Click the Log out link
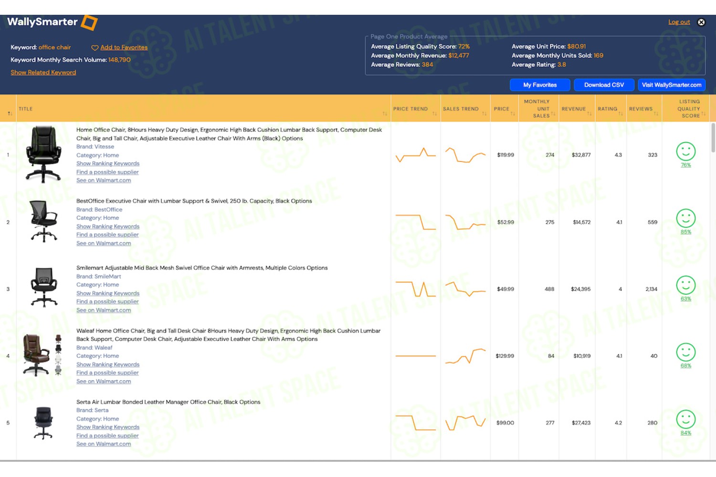Screen dimensions: 716x477 (679, 22)
